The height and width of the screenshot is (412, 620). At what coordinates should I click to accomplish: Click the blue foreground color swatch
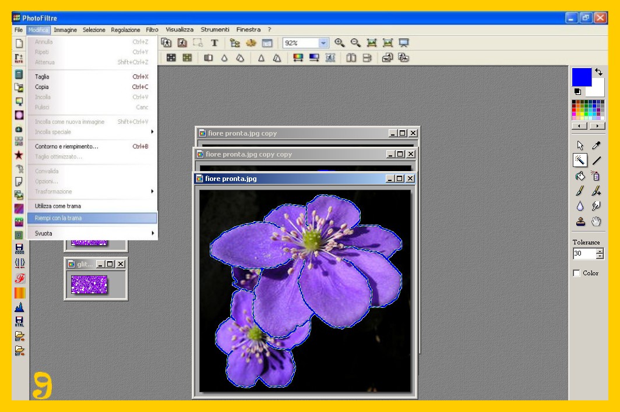click(581, 77)
